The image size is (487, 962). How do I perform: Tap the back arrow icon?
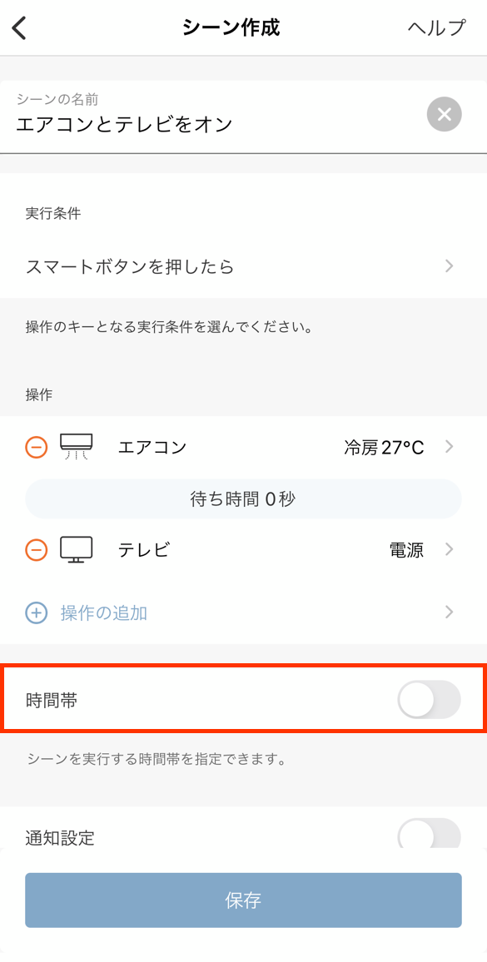coord(20,28)
